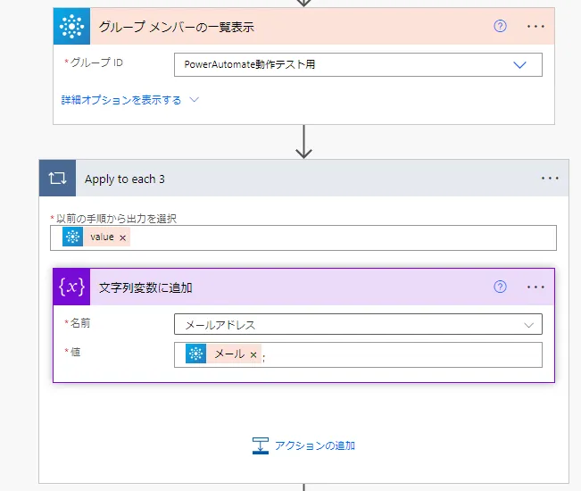Open help for グループ メンバーの一覧表示 action
Viewport: 581px width, 491px height.
[500, 26]
